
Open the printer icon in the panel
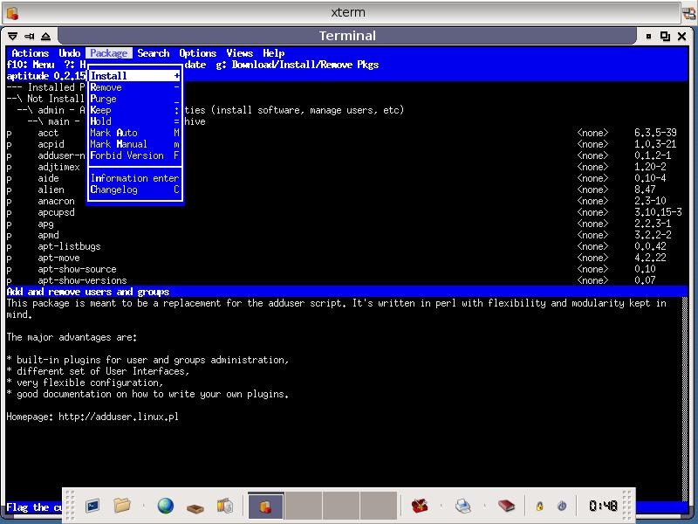pos(463,506)
